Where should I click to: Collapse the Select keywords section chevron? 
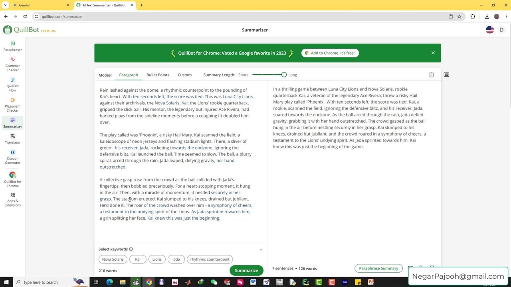point(261,250)
